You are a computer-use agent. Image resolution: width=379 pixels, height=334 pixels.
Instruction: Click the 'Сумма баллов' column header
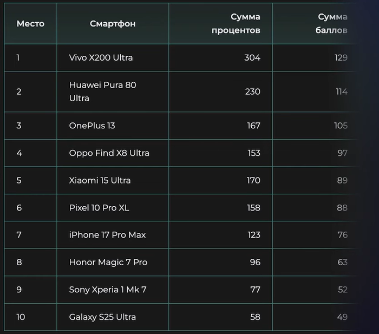point(331,24)
